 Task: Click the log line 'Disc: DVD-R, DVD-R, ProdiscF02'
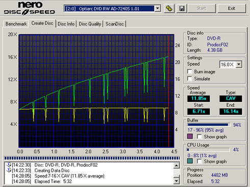pyautogui.click(x=66, y=165)
